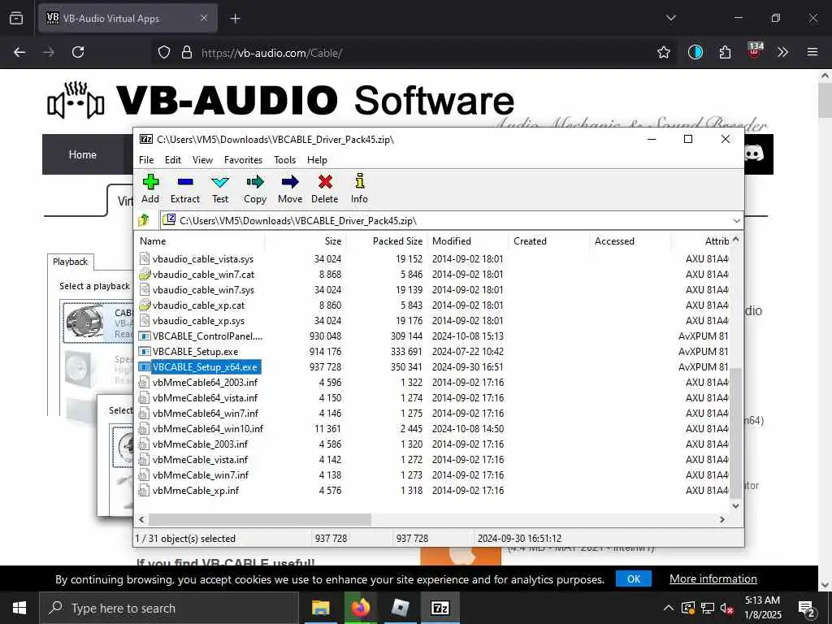Select vbaudio_cable_vista.sys file

coord(202,259)
